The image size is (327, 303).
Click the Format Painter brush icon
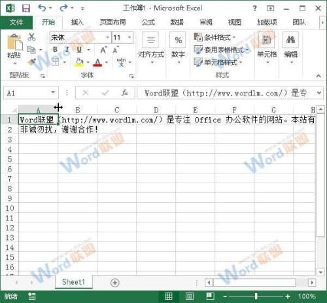tap(32, 62)
